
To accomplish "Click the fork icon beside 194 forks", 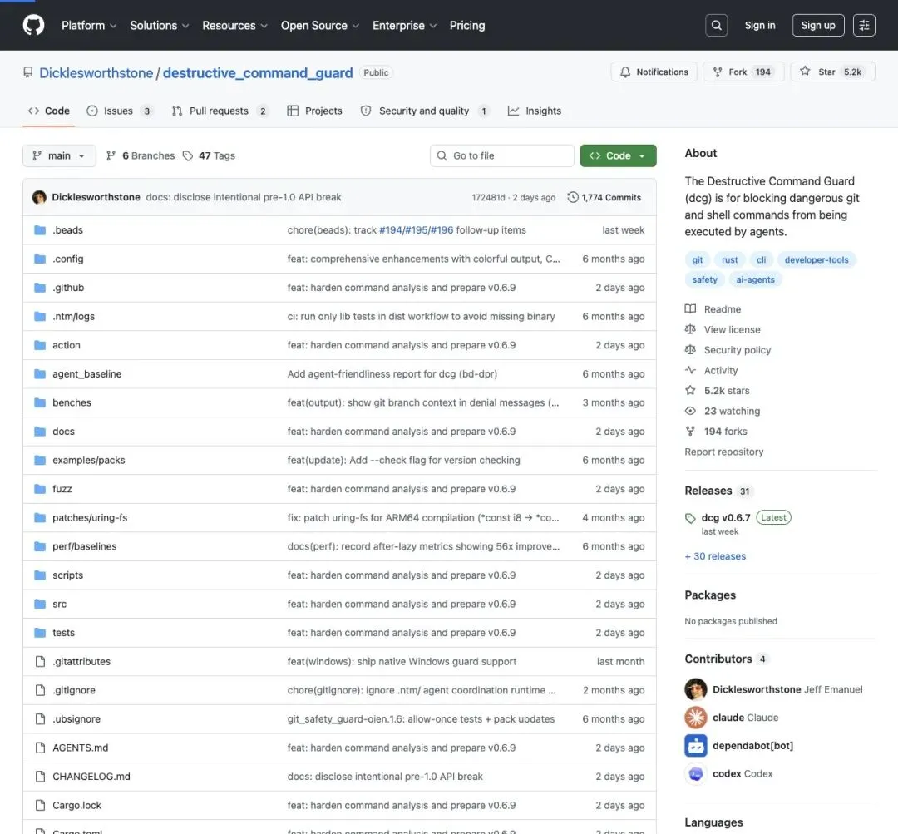I will coord(690,431).
